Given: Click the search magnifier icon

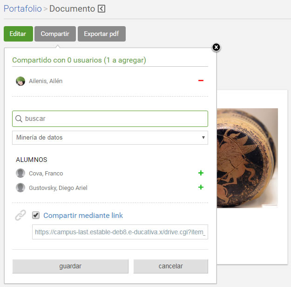Looking at the screenshot, I should point(19,119).
